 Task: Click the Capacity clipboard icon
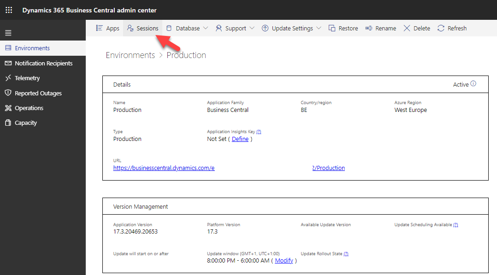click(8, 123)
